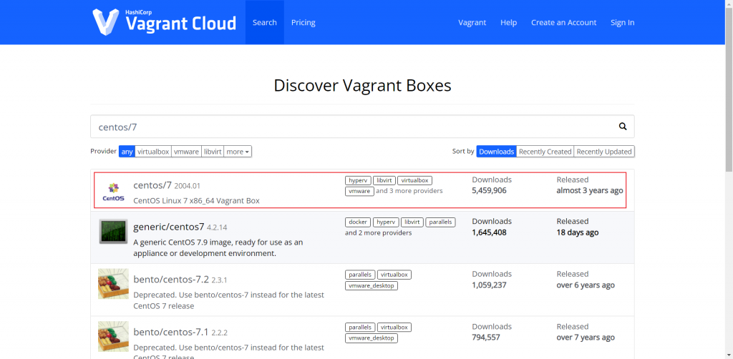Click the '1,059,237' downloads count

(x=489, y=285)
